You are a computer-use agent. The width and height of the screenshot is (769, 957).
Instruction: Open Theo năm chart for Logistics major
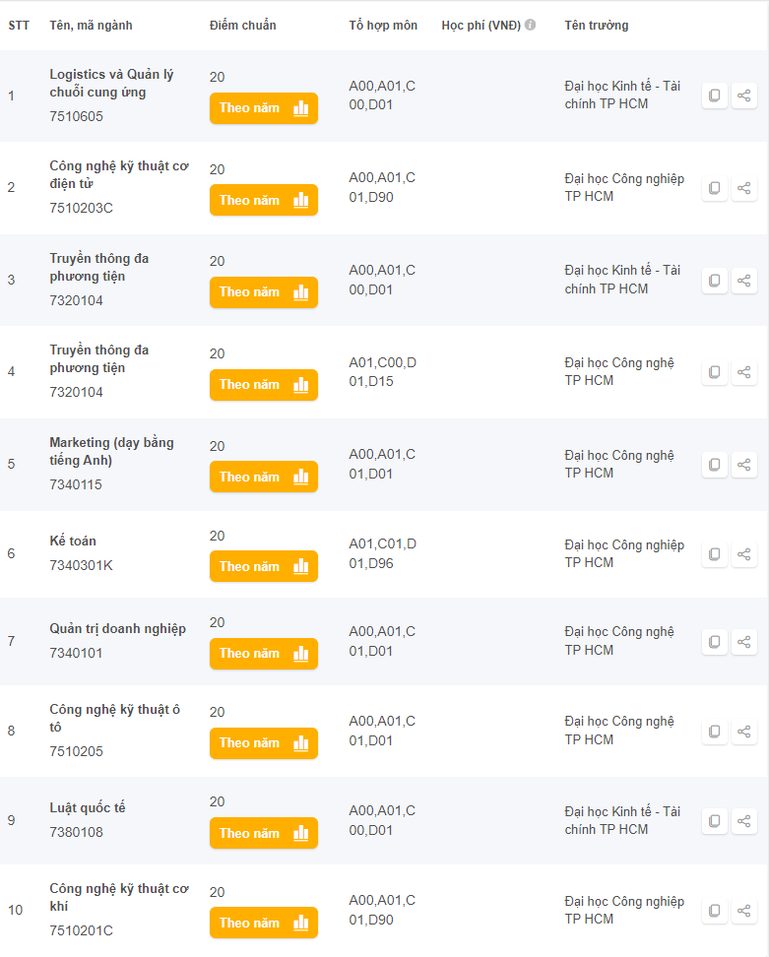point(263,108)
